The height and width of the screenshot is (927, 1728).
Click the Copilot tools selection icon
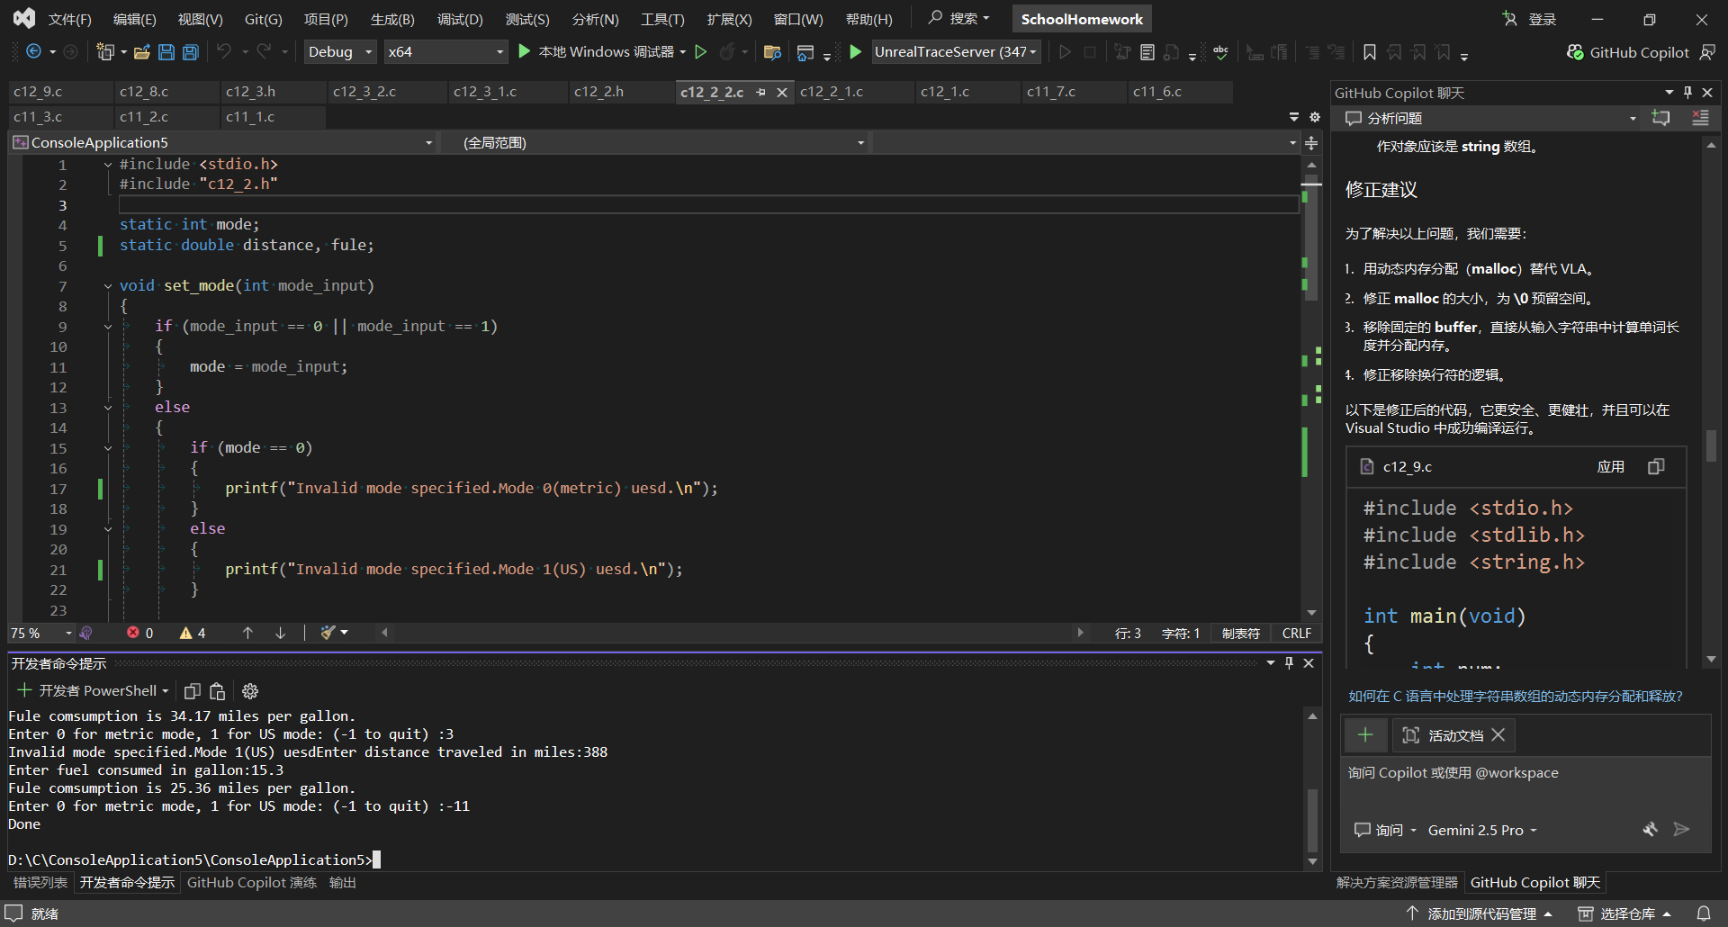click(x=1650, y=830)
